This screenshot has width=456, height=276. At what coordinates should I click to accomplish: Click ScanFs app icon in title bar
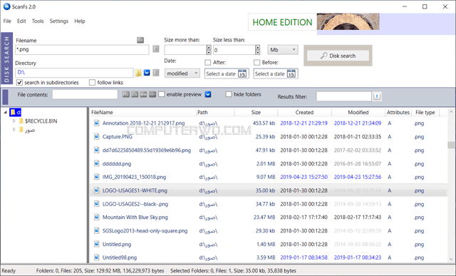pyautogui.click(x=6, y=6)
